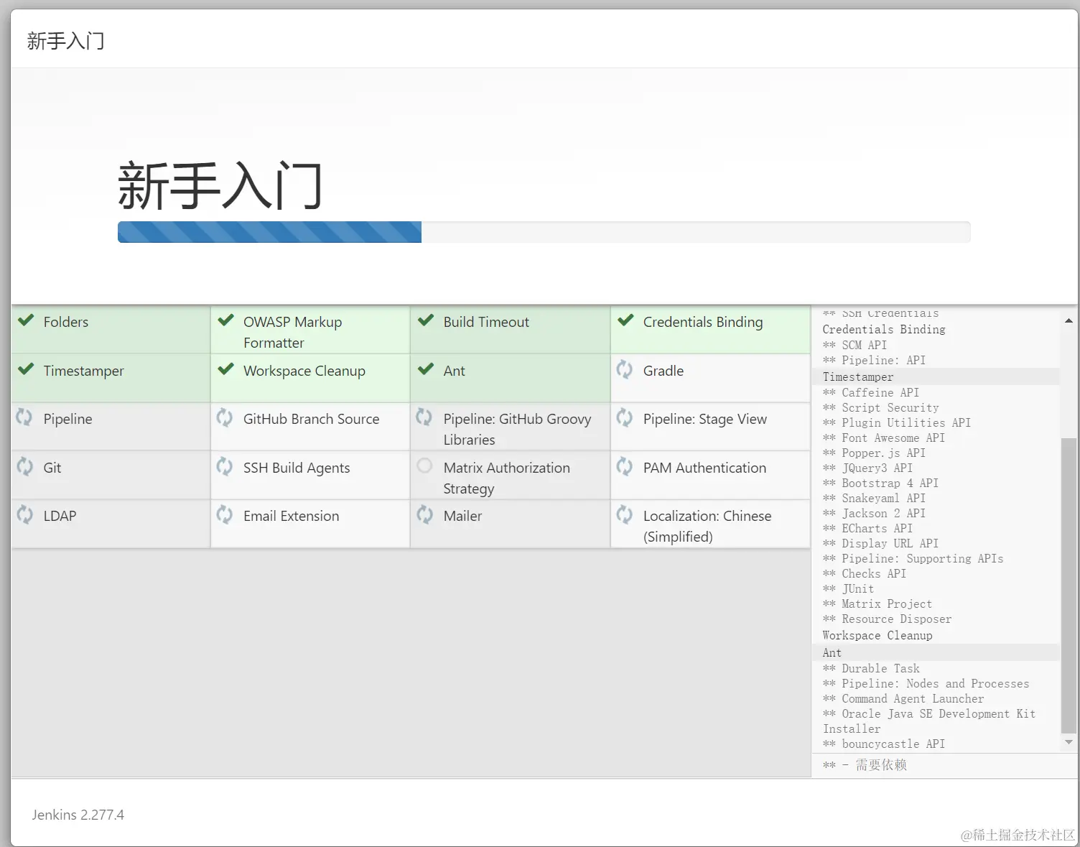
Task: Click the ** JUnit log entry
Action: 848,588
